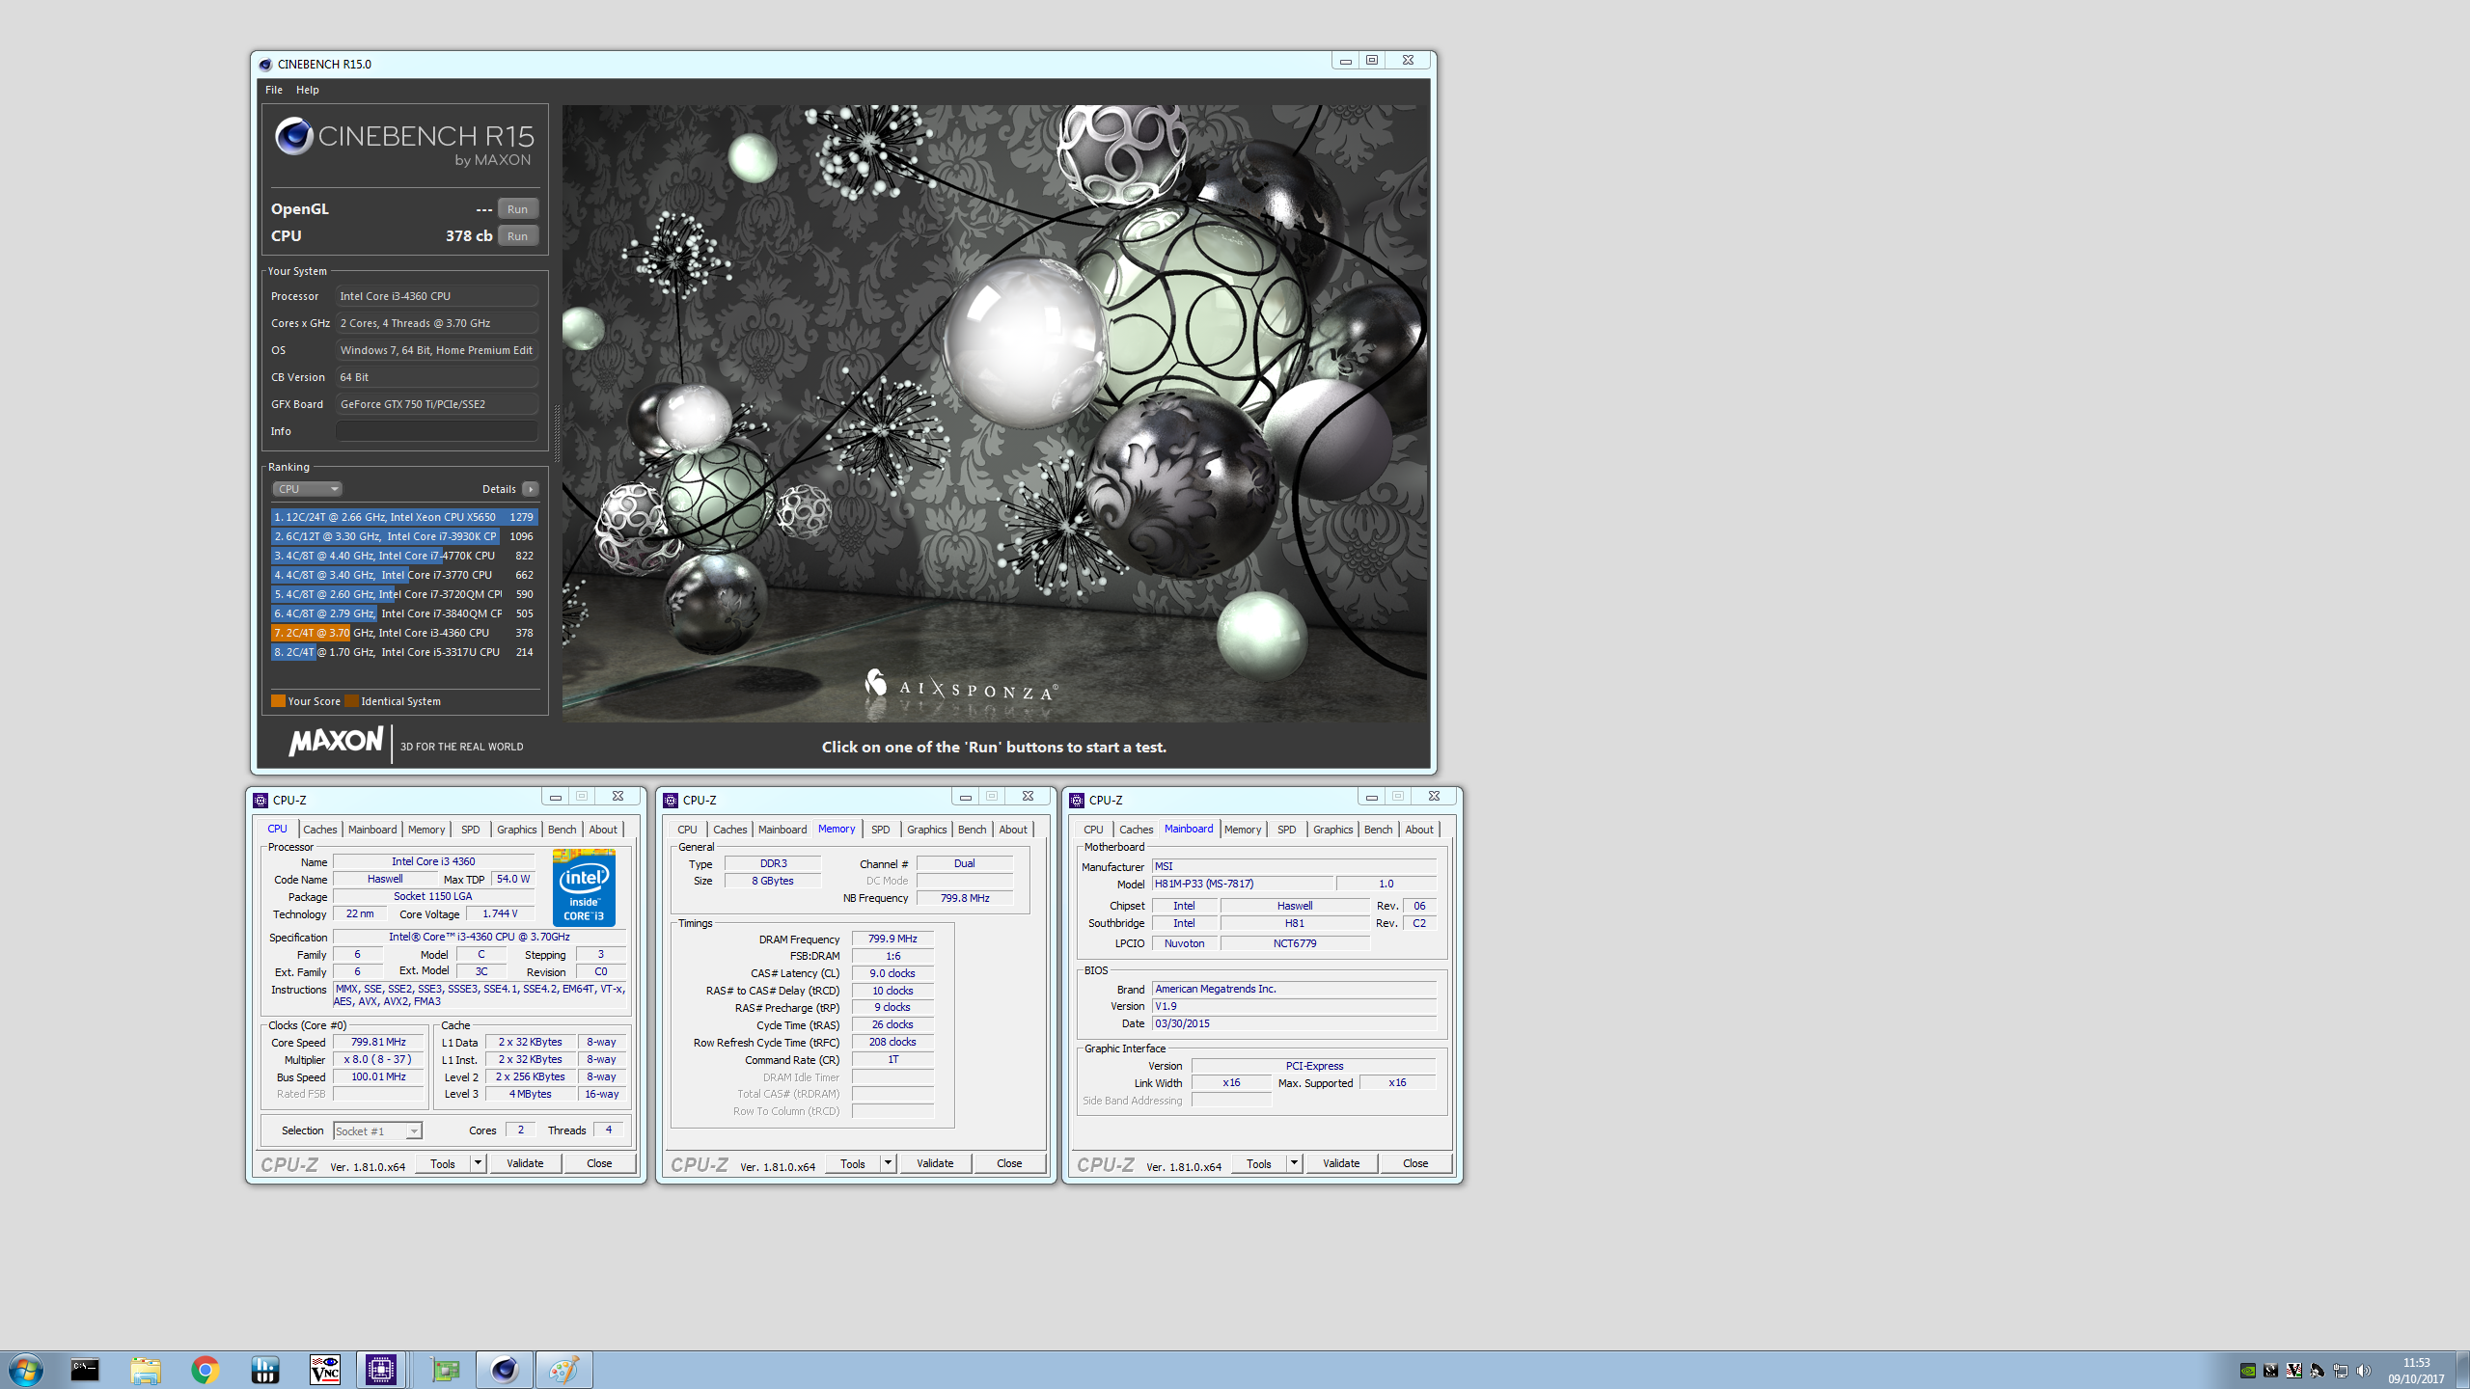Open Windows Explorer from the taskbar
The height and width of the screenshot is (1389, 2470).
pyautogui.click(x=146, y=1370)
